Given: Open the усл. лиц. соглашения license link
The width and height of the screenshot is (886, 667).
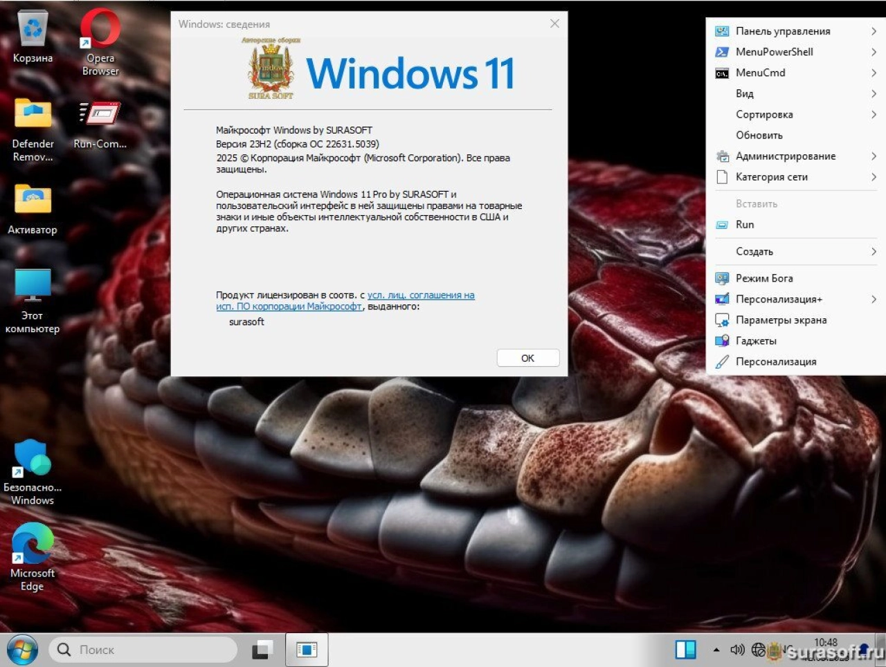Looking at the screenshot, I should point(421,295).
